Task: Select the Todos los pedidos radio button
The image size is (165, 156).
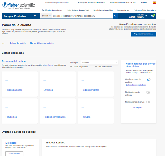Action: point(71,67)
